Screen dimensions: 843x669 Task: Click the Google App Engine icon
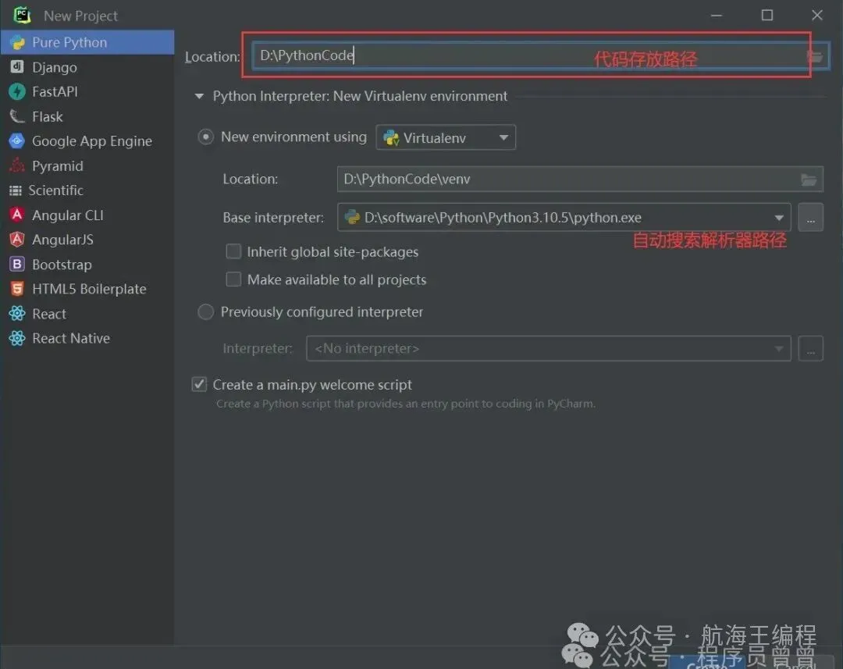coord(17,141)
